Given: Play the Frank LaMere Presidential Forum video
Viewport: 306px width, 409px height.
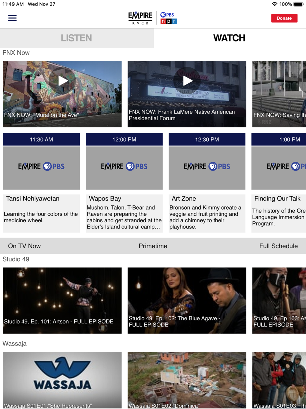Looking at the screenshot, I should coord(187,81).
